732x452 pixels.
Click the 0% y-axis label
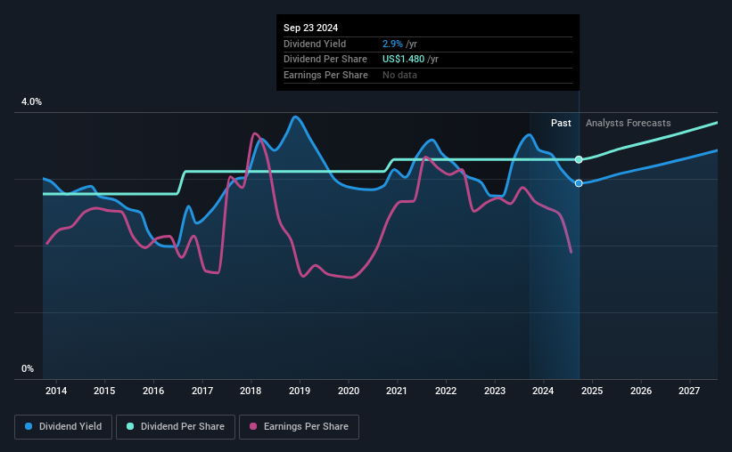pyautogui.click(x=28, y=368)
